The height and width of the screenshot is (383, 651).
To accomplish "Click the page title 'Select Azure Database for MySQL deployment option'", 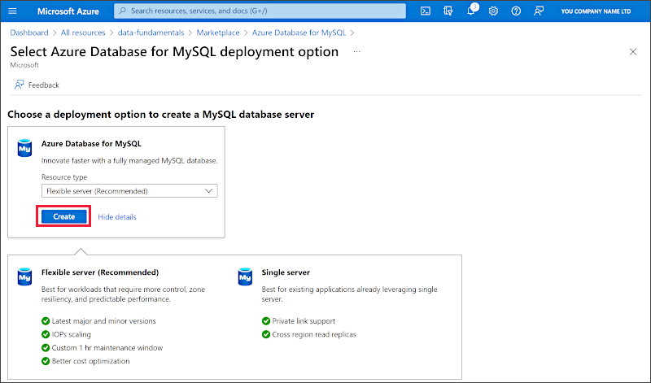I will pos(174,52).
